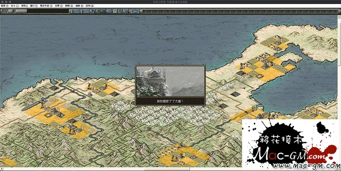Click the horizontal scrollbar thumb

click(167, 169)
